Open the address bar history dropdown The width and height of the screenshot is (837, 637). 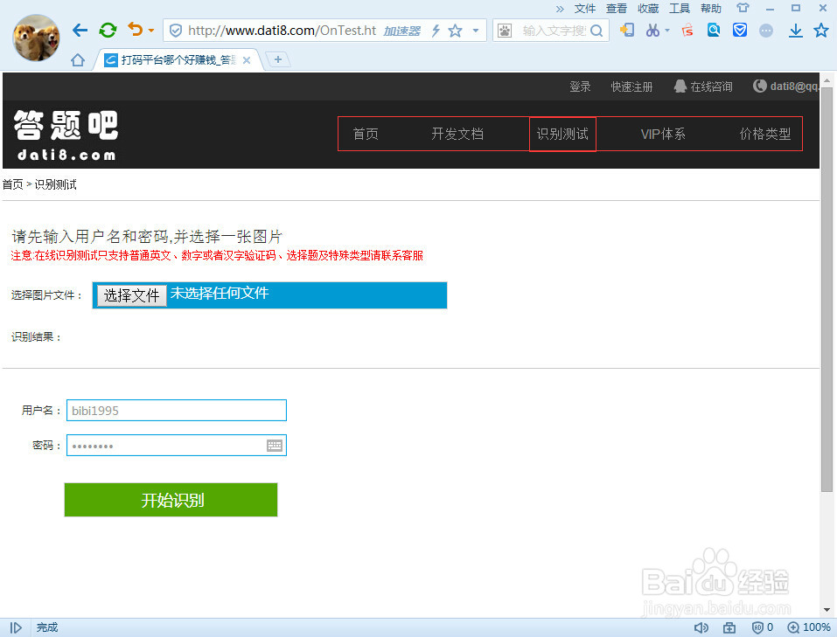[477, 29]
